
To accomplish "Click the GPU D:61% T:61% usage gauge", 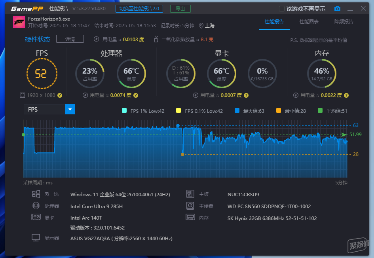I will (x=181, y=74).
